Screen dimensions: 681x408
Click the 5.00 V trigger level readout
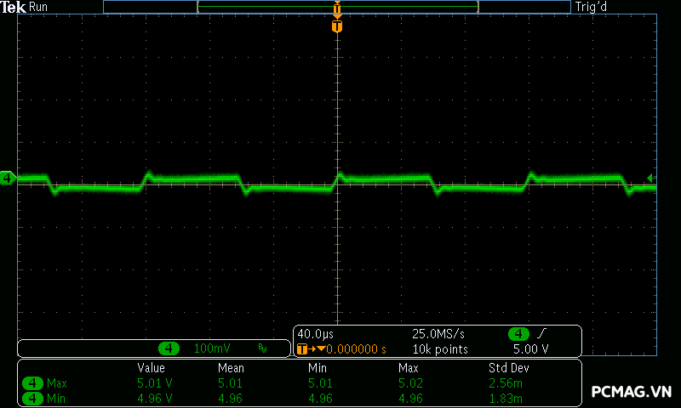pos(530,348)
